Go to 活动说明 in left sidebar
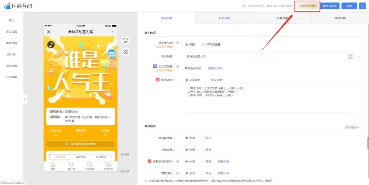The width and height of the screenshot is (369, 185). 11,66
